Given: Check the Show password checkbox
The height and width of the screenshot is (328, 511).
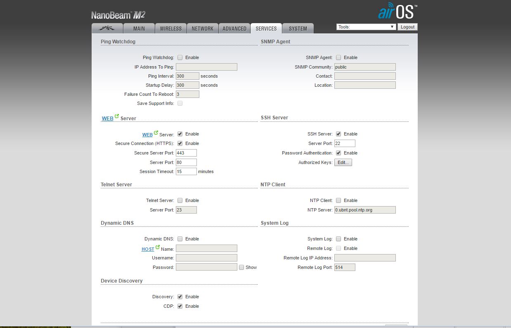Looking at the screenshot, I should pyautogui.click(x=241, y=267).
